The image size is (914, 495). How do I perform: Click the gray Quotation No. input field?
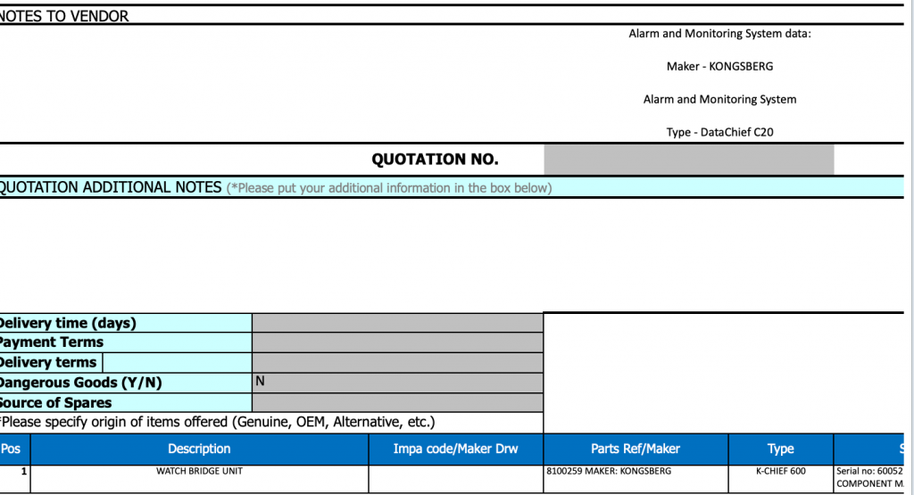point(688,160)
